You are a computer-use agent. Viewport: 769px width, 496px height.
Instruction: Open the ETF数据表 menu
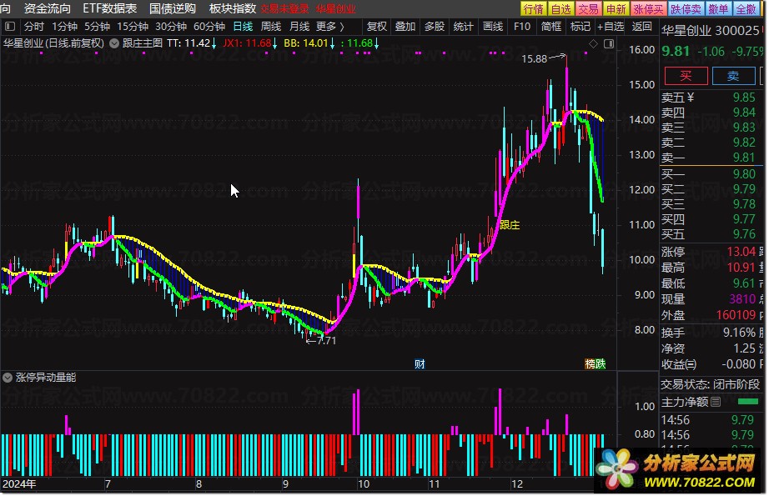110,8
